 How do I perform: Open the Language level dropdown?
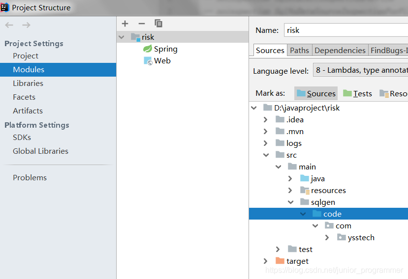coord(361,70)
